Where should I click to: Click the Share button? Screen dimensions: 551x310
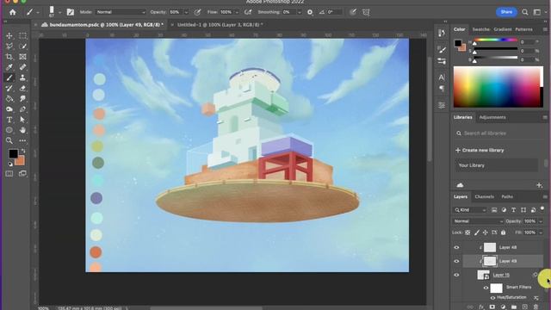pos(506,12)
